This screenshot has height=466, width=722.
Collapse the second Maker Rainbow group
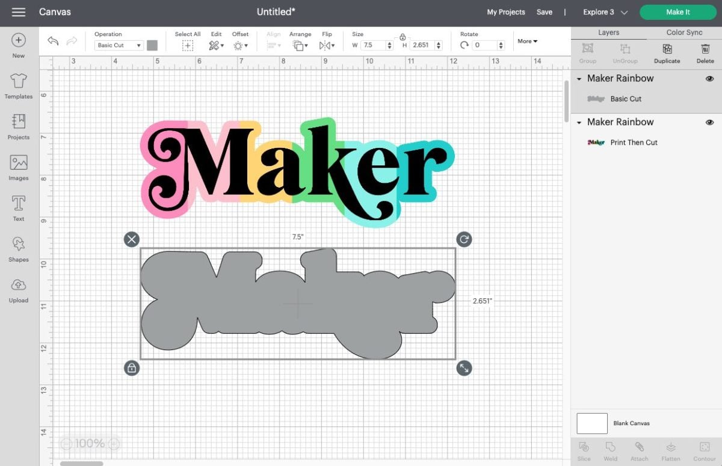point(579,123)
